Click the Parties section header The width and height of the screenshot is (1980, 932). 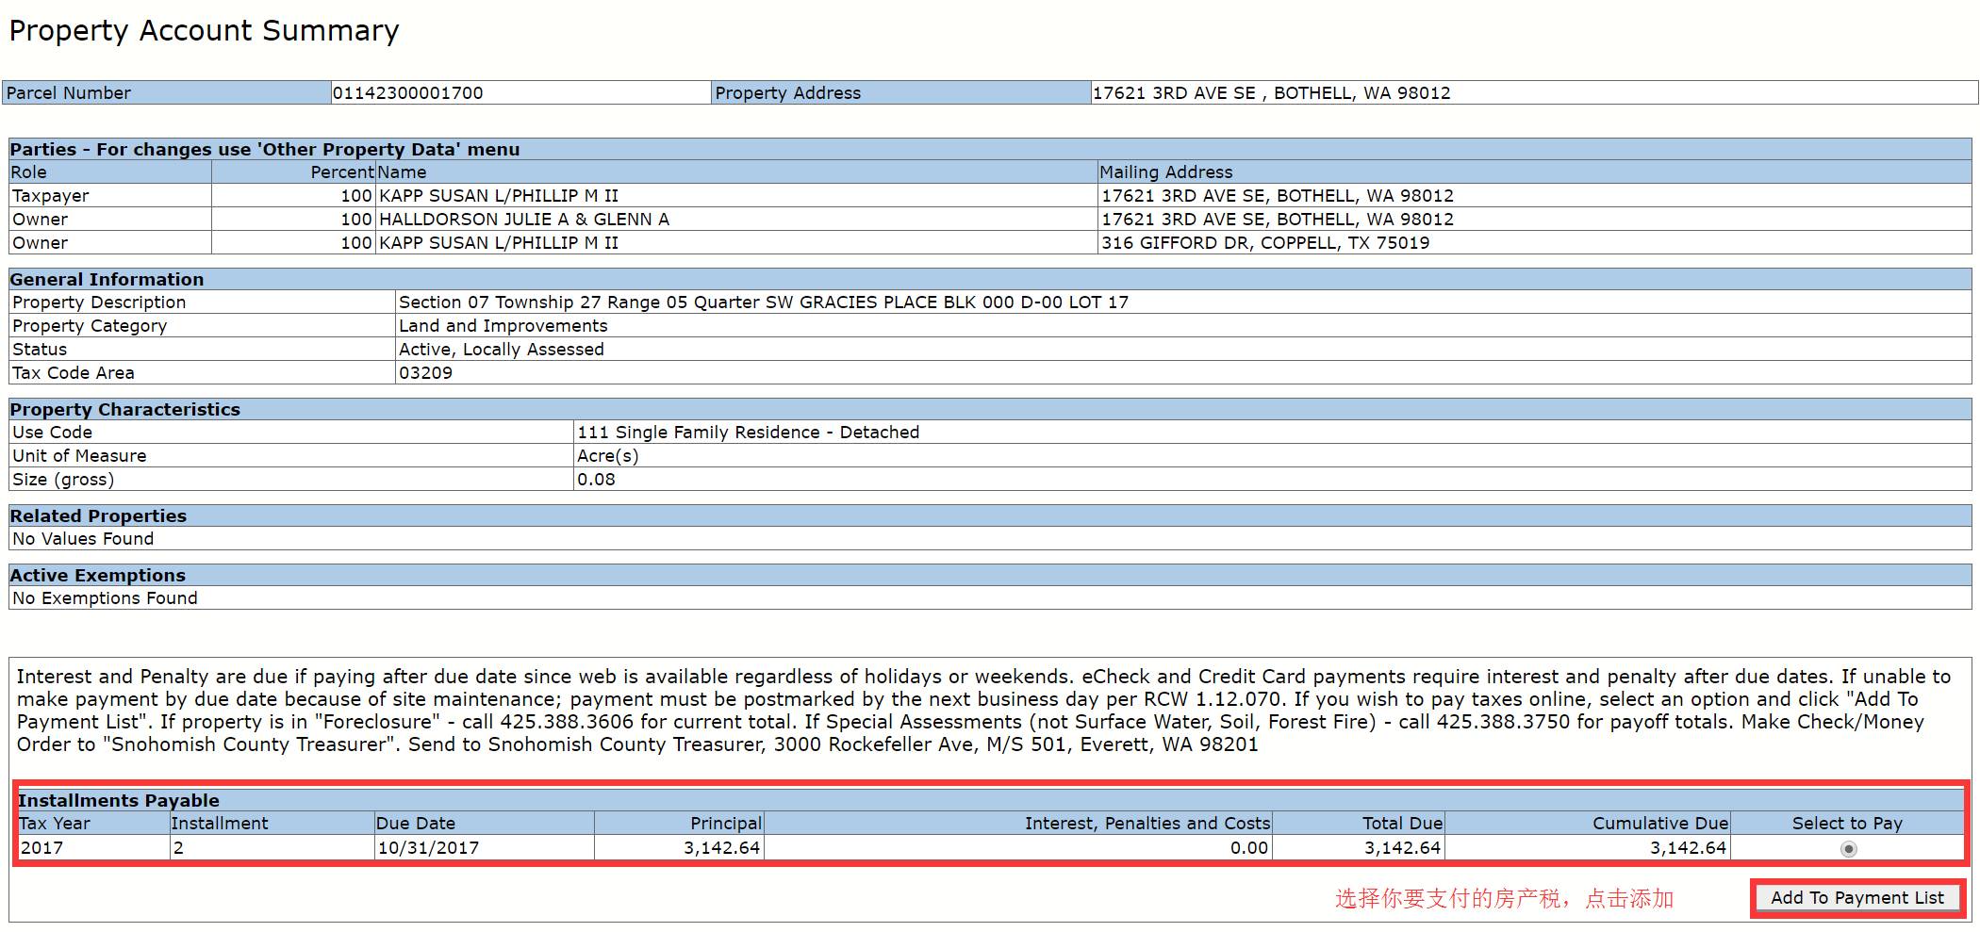[990, 149]
